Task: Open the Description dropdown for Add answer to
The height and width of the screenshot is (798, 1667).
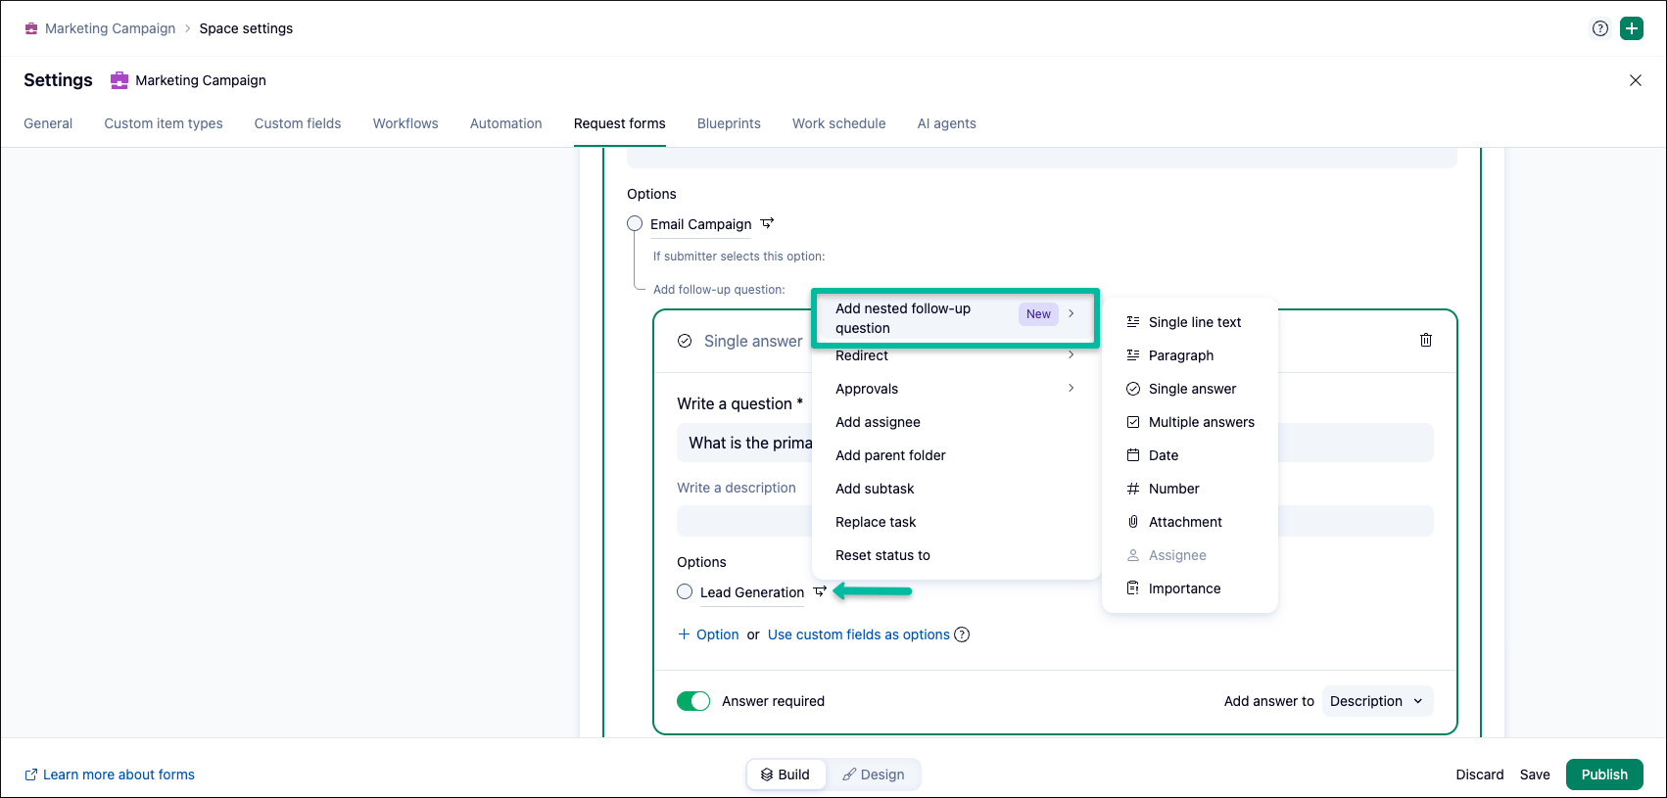Action: coord(1378,701)
